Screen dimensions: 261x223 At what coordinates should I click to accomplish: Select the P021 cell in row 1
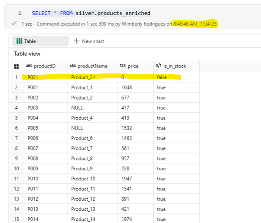click(33, 77)
